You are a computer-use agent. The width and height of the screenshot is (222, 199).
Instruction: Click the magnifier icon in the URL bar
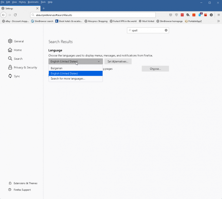(x=33, y=15)
